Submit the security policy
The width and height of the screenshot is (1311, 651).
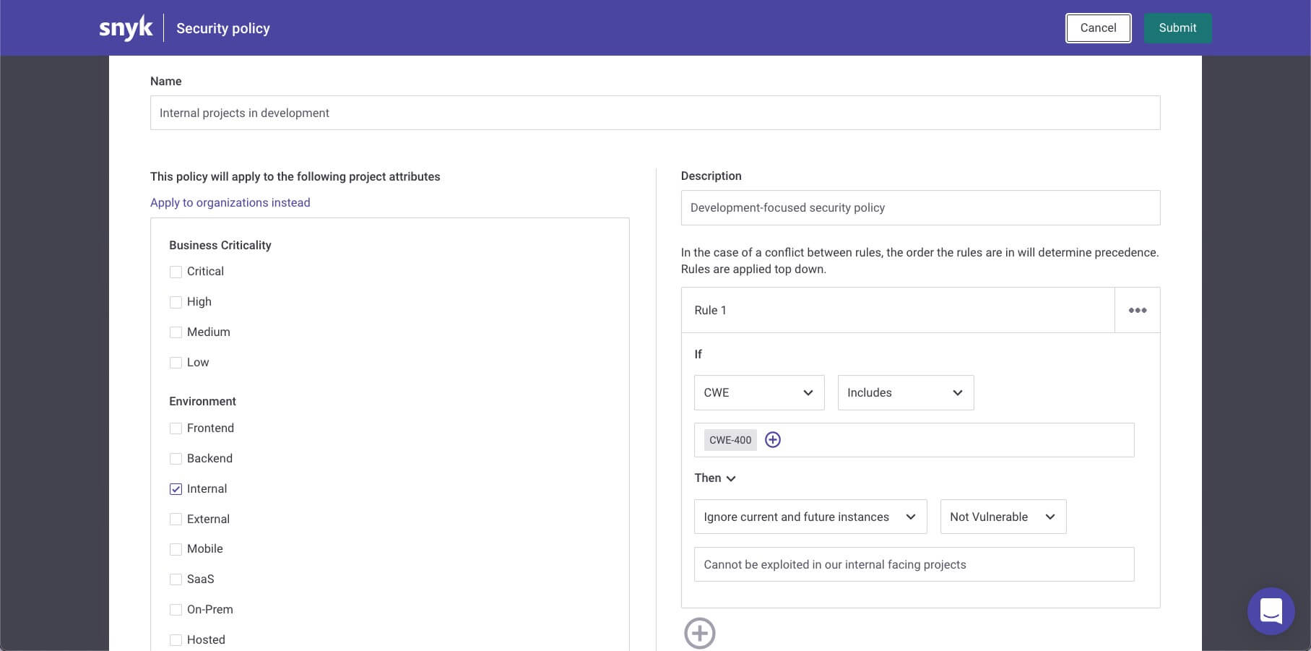tap(1177, 28)
